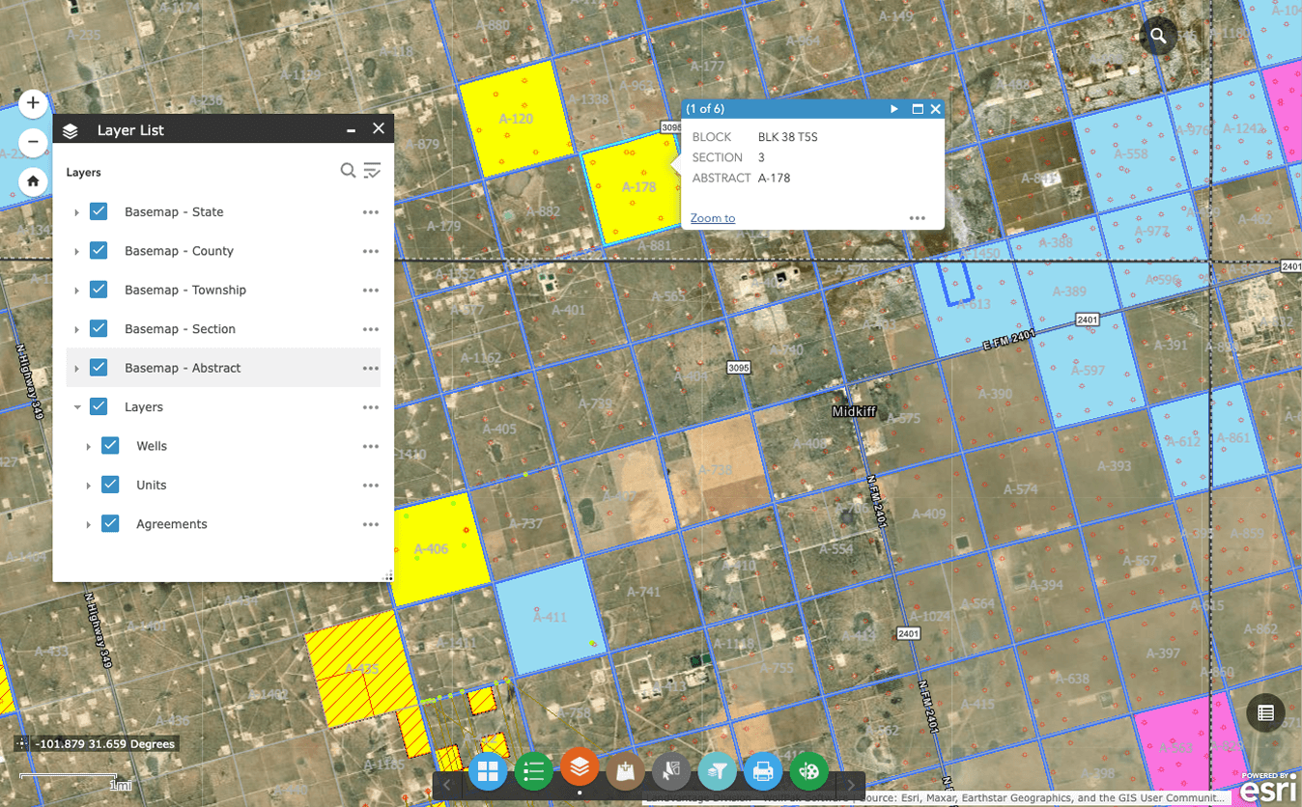
Task: Maximize the feature popup
Action: click(x=918, y=109)
